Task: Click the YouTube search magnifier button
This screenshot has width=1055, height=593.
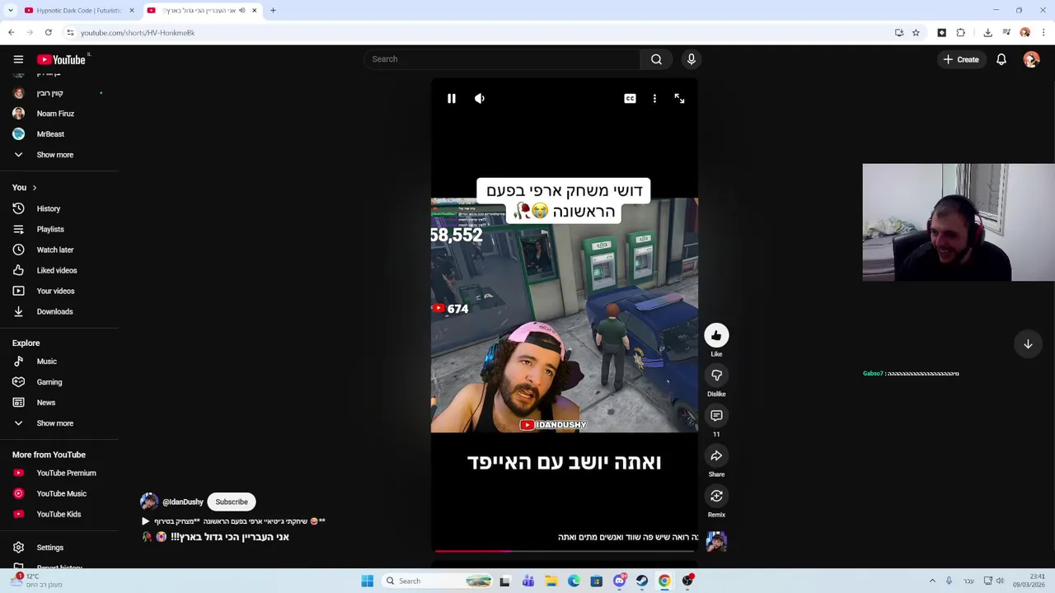Action: pos(656,59)
